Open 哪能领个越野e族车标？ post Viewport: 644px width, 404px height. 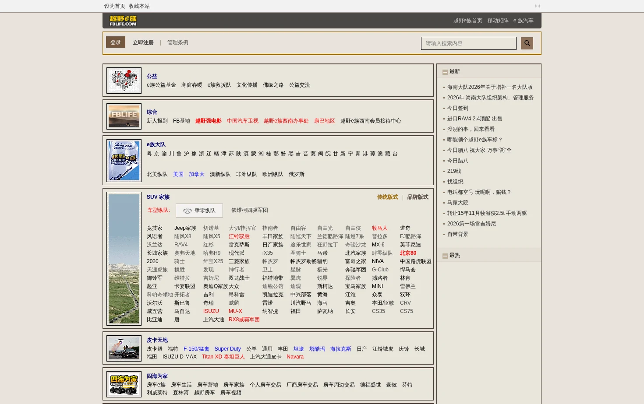(x=475, y=140)
